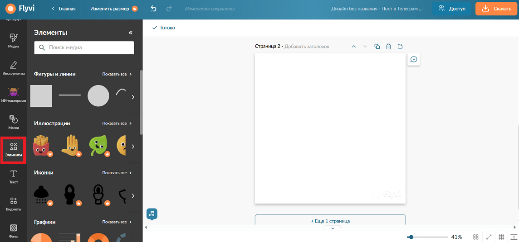
Task: Click the Поиск медиа search field
Action: coord(84,47)
